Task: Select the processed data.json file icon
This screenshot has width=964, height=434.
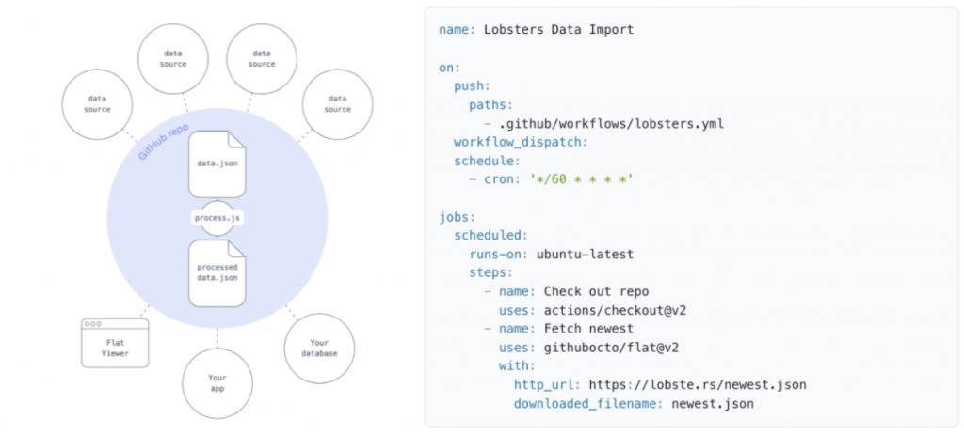Action: pyautogui.click(x=217, y=273)
